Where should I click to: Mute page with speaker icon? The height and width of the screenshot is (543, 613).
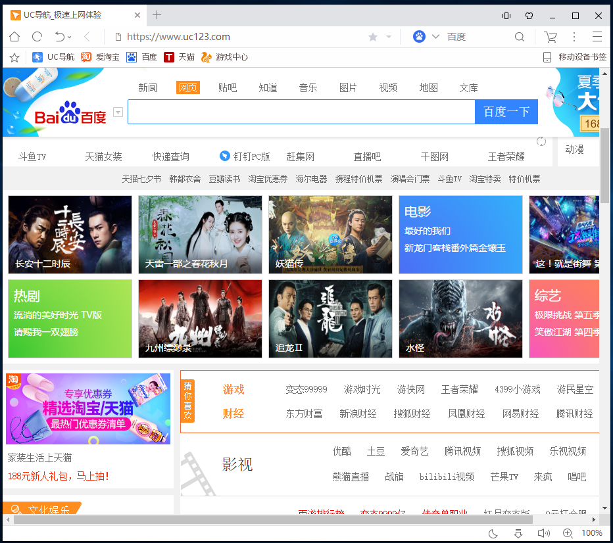point(543,533)
